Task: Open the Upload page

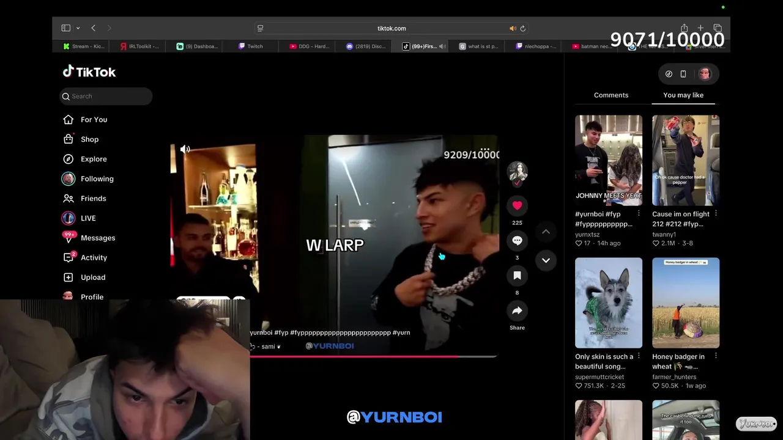Action: 93,277
